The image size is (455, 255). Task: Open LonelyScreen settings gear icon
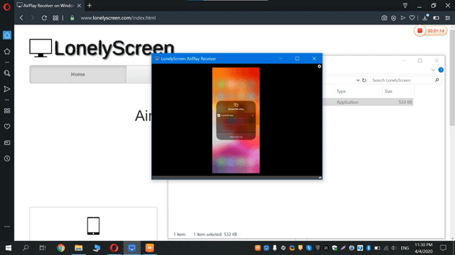[319, 66]
